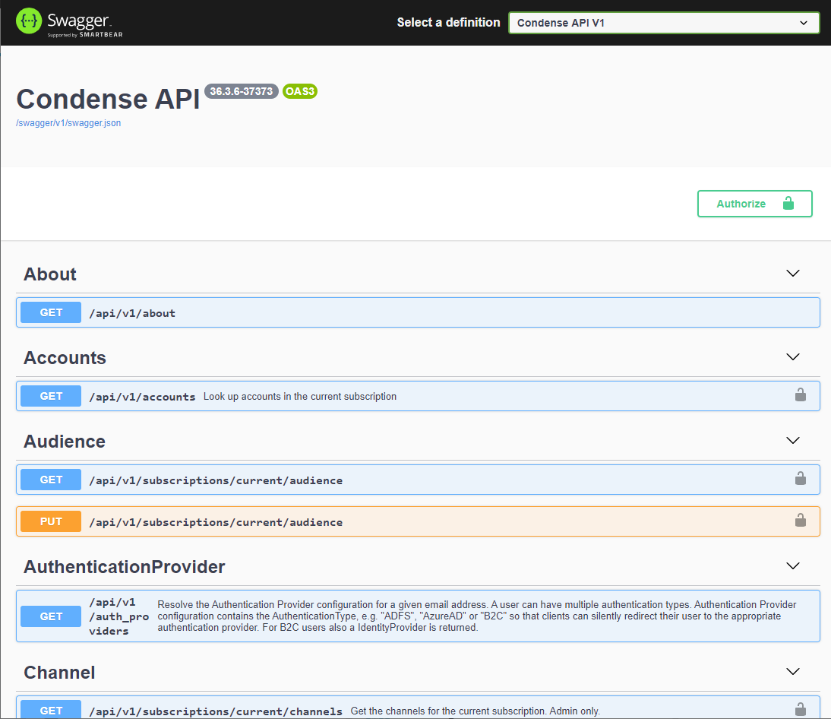The width and height of the screenshot is (831, 719).
Task: Collapse the Channel section chevron
Action: (792, 671)
